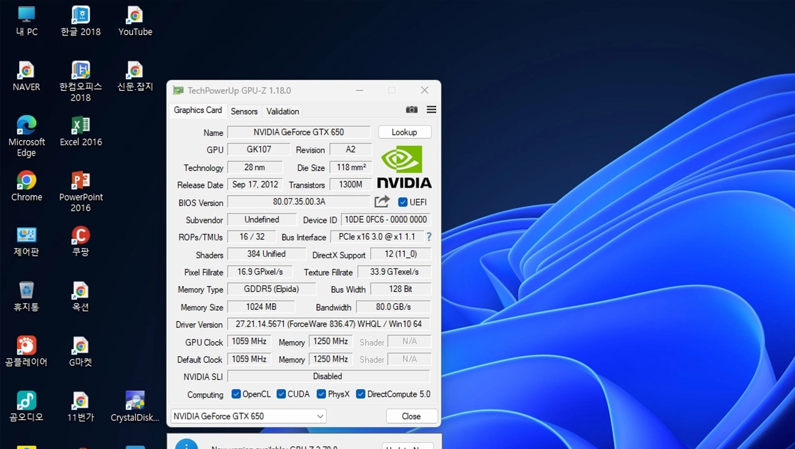The width and height of the screenshot is (795, 449).
Task: Open the NAVER desktop shortcut
Action: [x=26, y=76]
